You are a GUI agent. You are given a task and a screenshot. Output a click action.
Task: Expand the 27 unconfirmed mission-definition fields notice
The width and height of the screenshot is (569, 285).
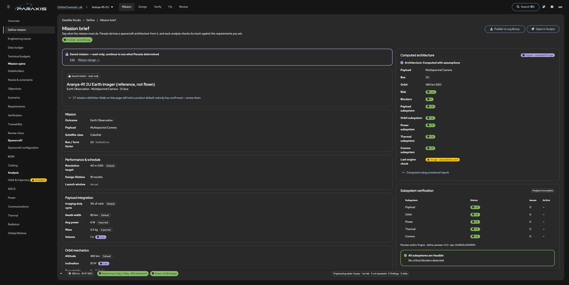click(x=134, y=98)
